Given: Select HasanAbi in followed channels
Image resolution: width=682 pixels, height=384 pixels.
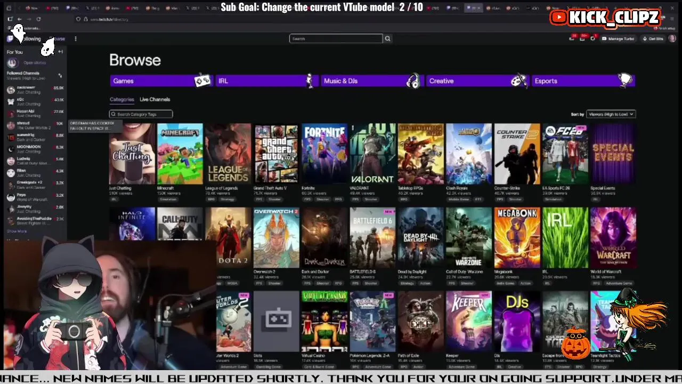Looking at the screenshot, I should 35,113.
